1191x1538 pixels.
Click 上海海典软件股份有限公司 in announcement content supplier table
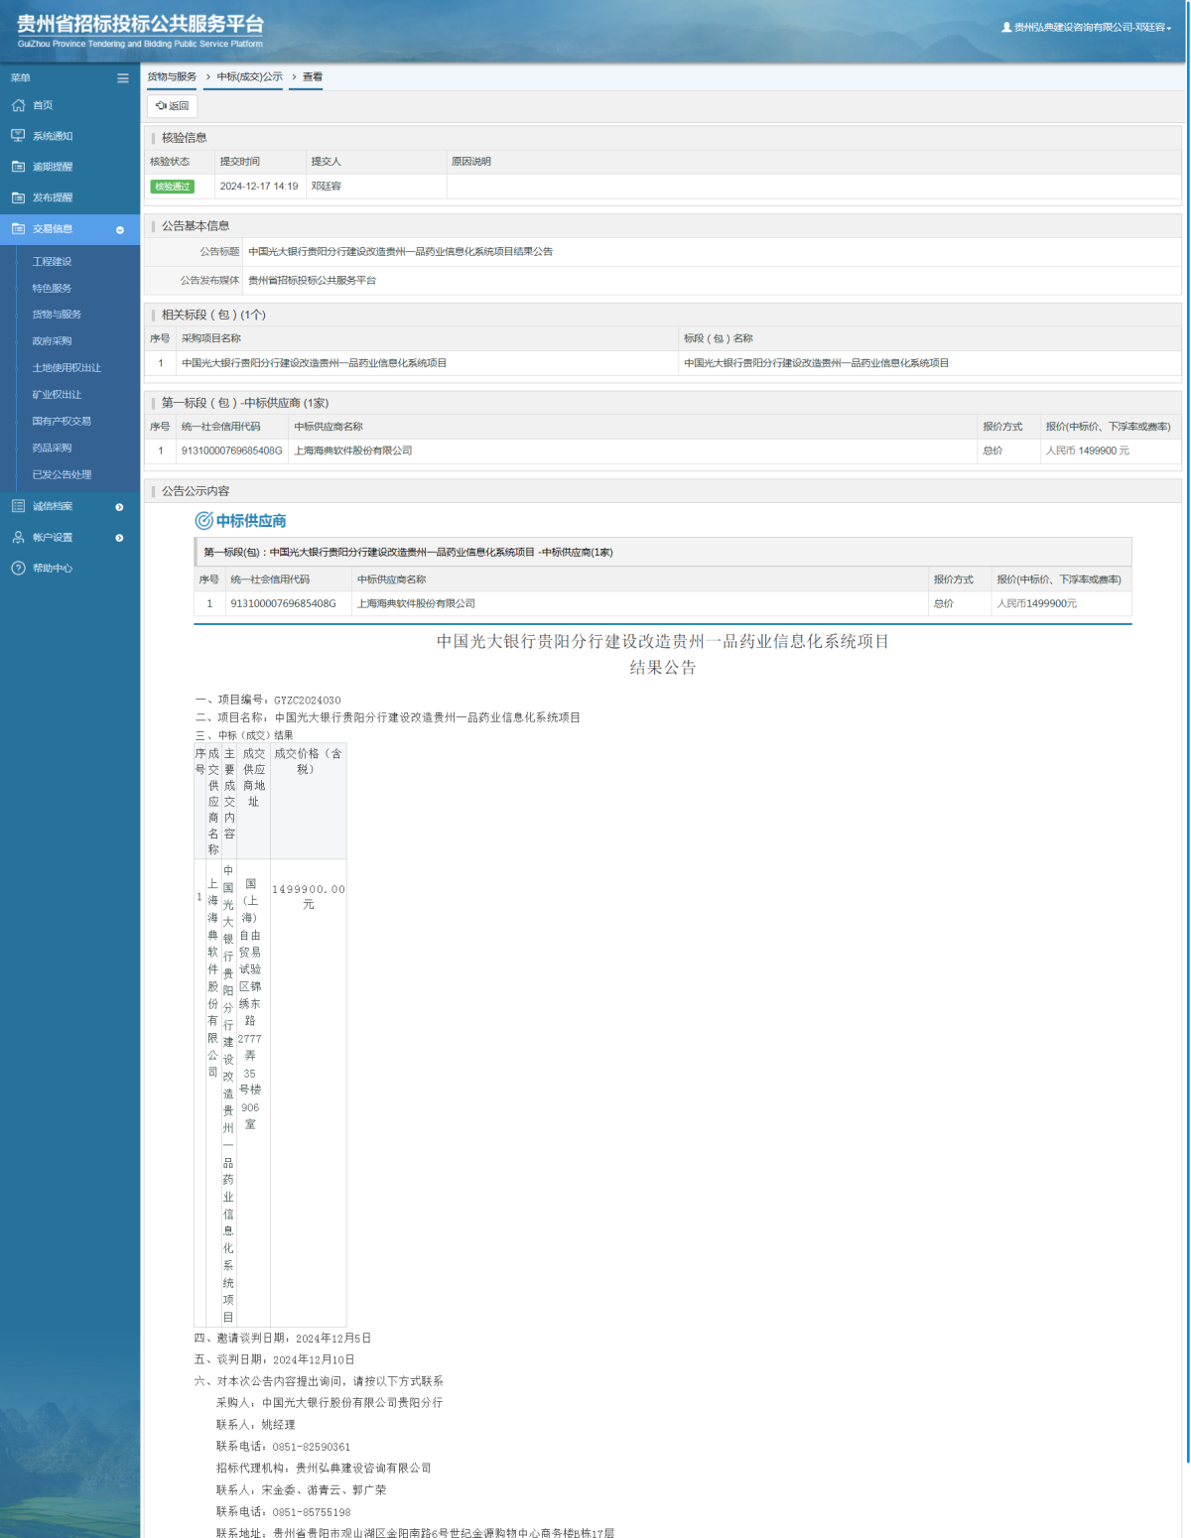tap(416, 603)
